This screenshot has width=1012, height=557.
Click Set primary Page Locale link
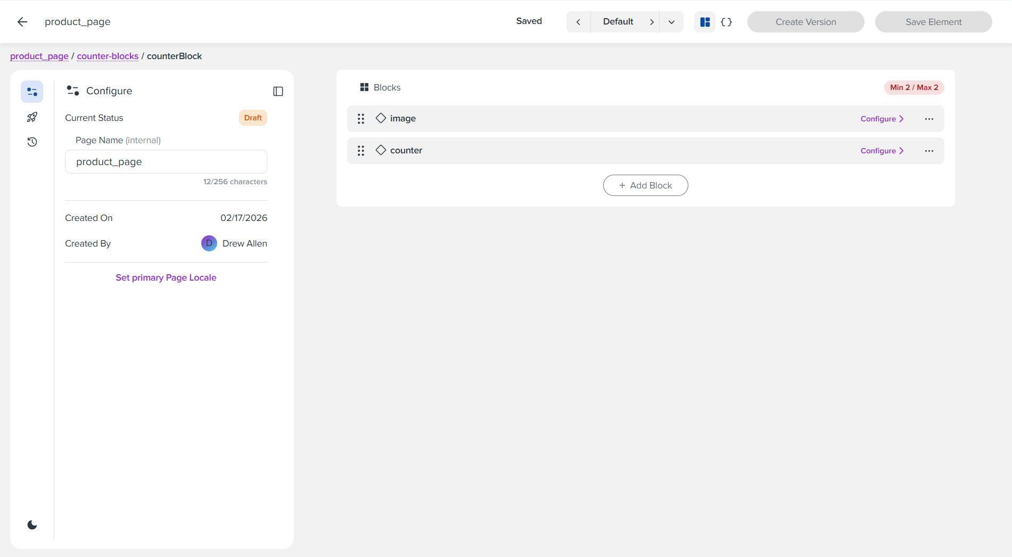click(x=166, y=277)
